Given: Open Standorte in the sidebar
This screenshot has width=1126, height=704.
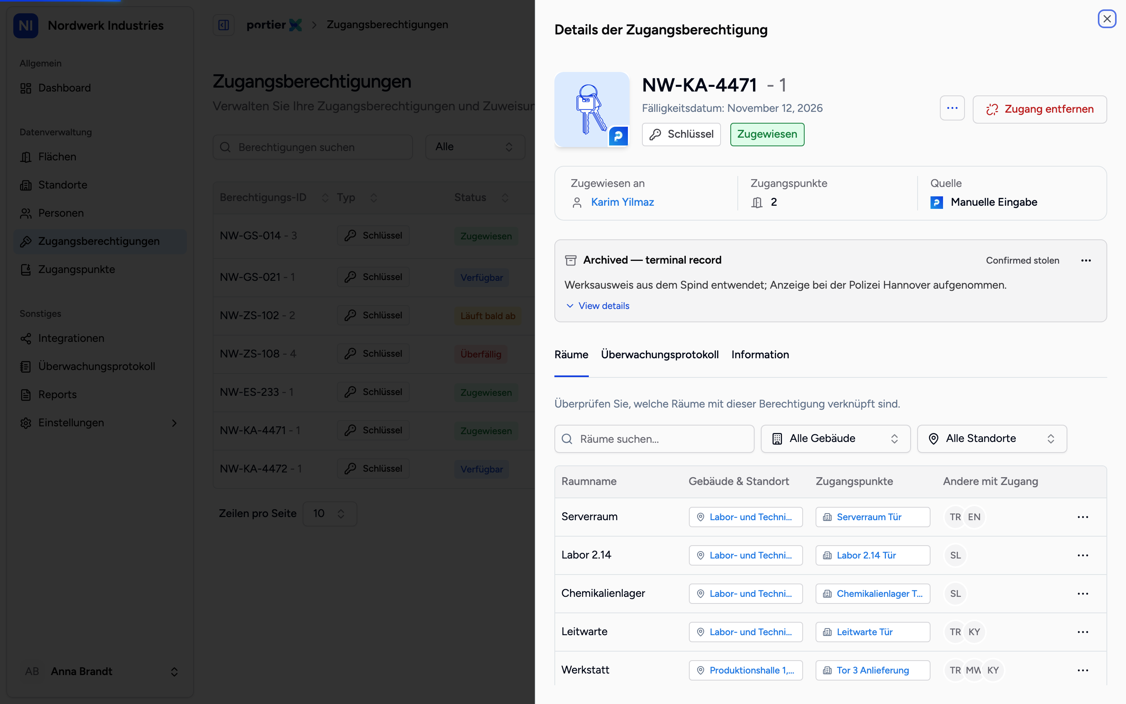Looking at the screenshot, I should pos(100,185).
